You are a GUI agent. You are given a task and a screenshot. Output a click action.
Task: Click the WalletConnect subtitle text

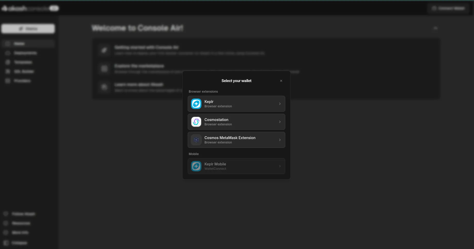(215, 169)
